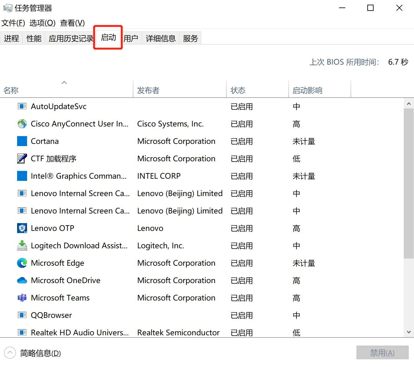The width and height of the screenshot is (414, 367).
Task: Click the Logitech Download Assistant icon
Action: pyautogui.click(x=22, y=245)
